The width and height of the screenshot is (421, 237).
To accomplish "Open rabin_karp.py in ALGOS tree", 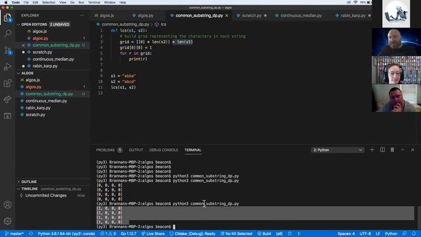I will coord(53,108).
